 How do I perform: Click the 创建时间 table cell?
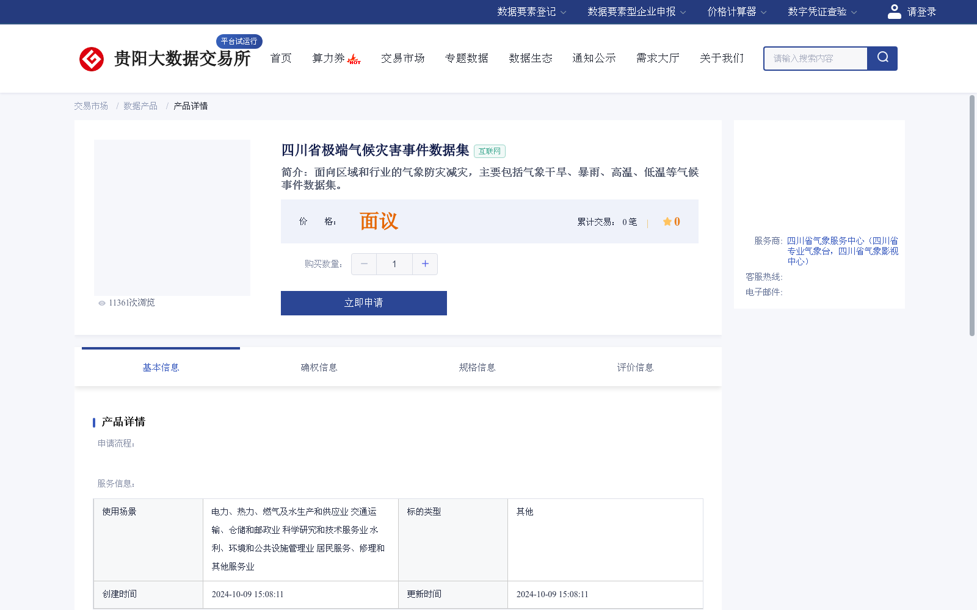tap(148, 595)
